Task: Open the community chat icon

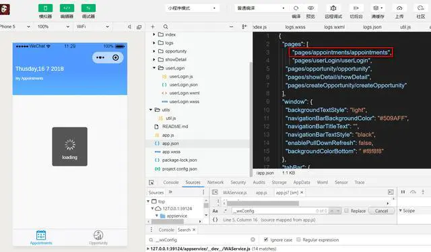Action: tap(420, 8)
